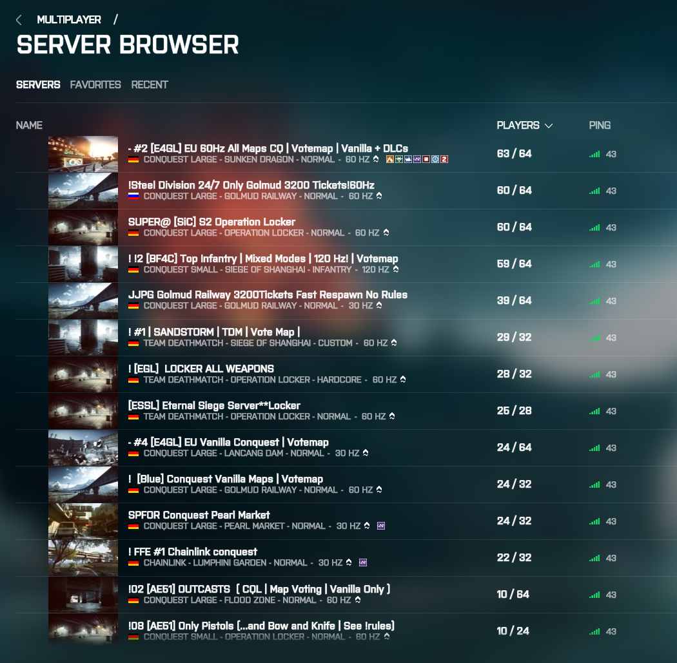Toggle the Players column sort arrow

pos(549,126)
